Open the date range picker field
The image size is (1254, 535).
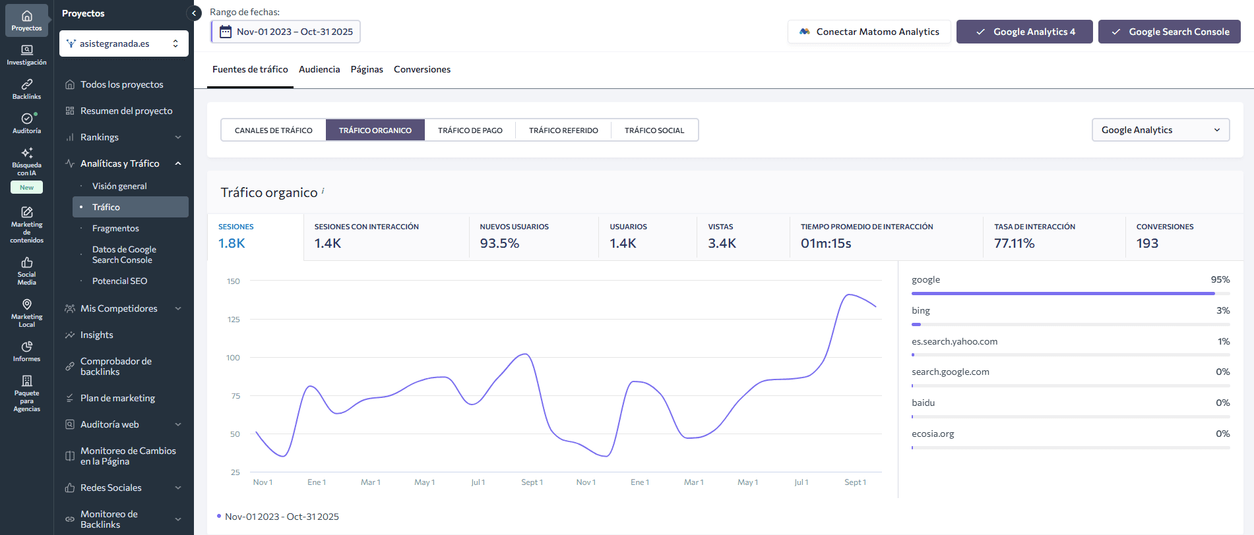286,32
